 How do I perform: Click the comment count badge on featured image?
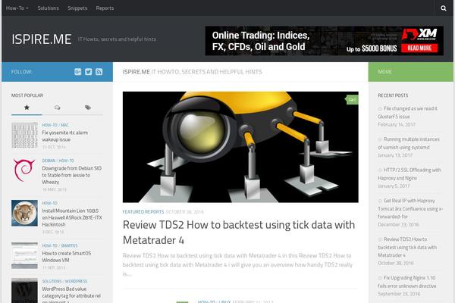click(x=352, y=100)
